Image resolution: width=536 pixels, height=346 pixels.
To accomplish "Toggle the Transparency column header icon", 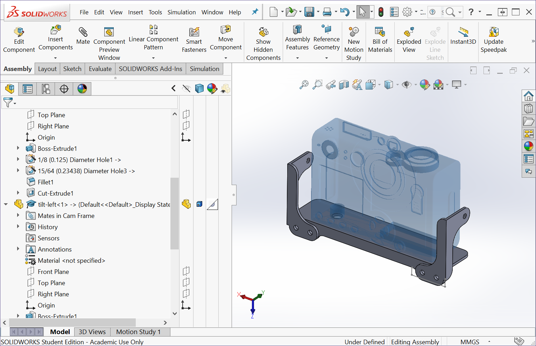I will [226, 89].
